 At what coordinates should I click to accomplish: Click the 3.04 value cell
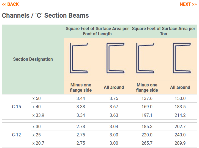click(114, 126)
